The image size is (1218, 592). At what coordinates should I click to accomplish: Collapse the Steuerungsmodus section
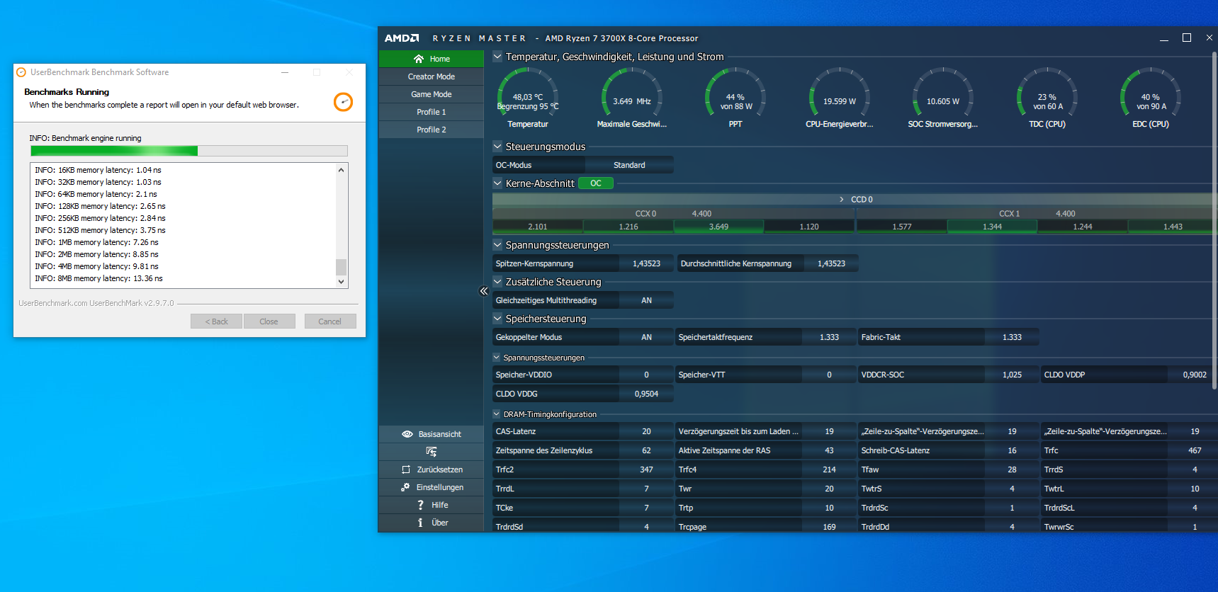pos(497,147)
